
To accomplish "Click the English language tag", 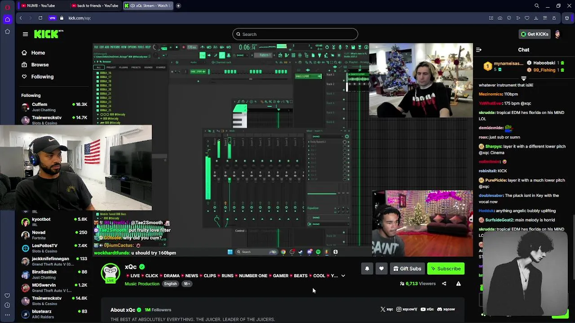I will [170, 284].
